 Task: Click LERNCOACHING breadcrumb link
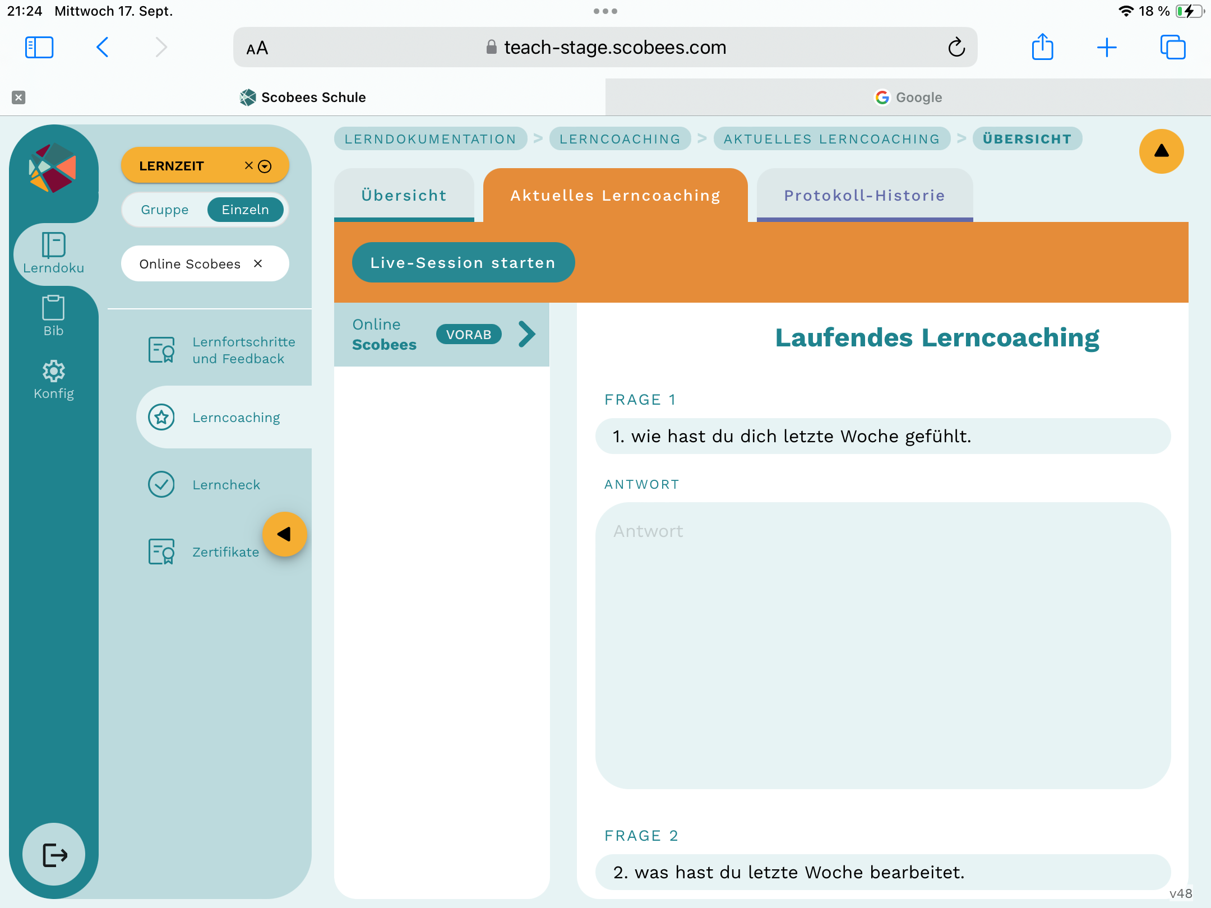click(x=620, y=139)
